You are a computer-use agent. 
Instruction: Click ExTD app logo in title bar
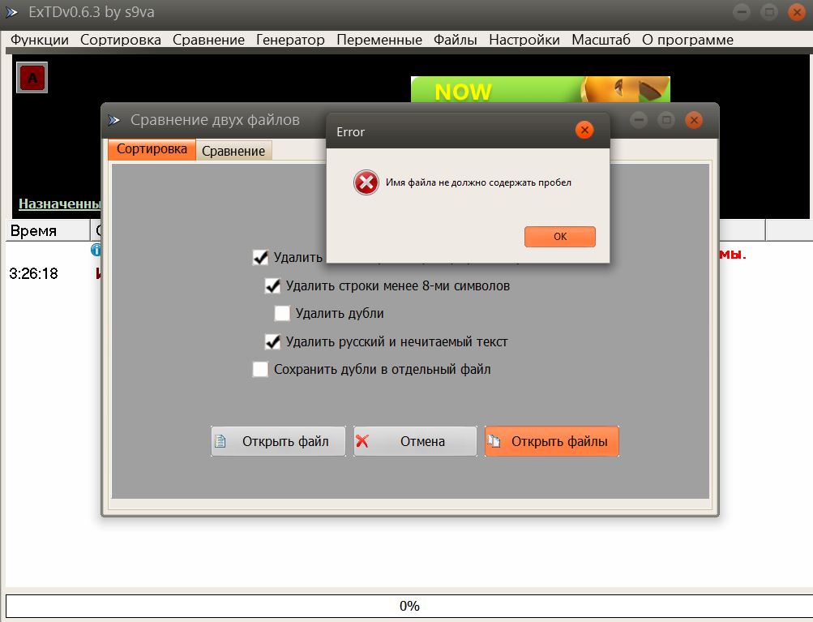pos(12,12)
